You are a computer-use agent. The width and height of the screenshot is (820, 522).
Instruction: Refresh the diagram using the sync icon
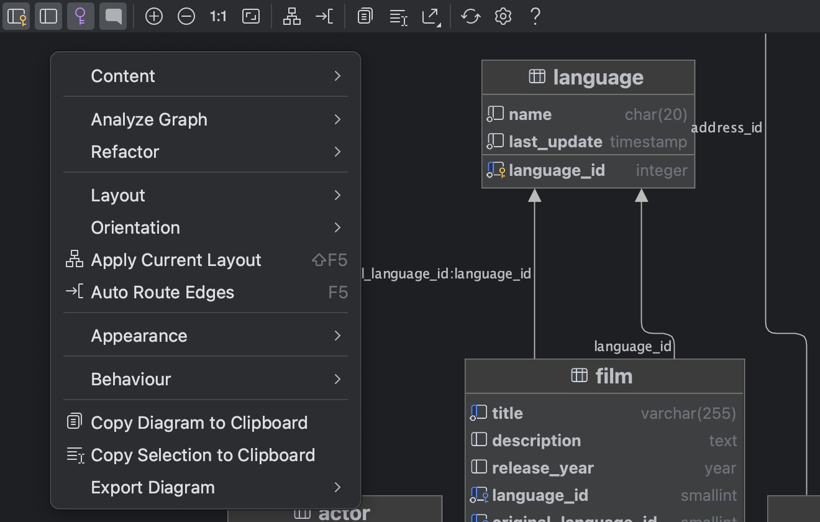point(470,16)
